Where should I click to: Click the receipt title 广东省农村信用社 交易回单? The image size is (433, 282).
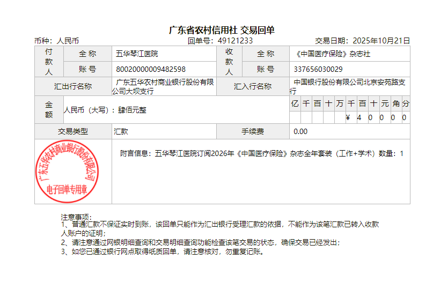[222, 30]
